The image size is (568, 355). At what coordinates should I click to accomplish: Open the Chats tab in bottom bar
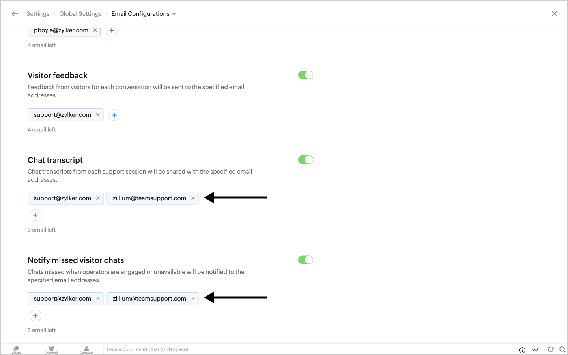pyautogui.click(x=16, y=350)
